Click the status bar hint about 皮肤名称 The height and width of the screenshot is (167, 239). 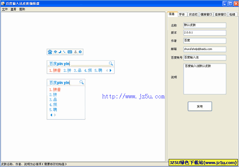point(34,164)
